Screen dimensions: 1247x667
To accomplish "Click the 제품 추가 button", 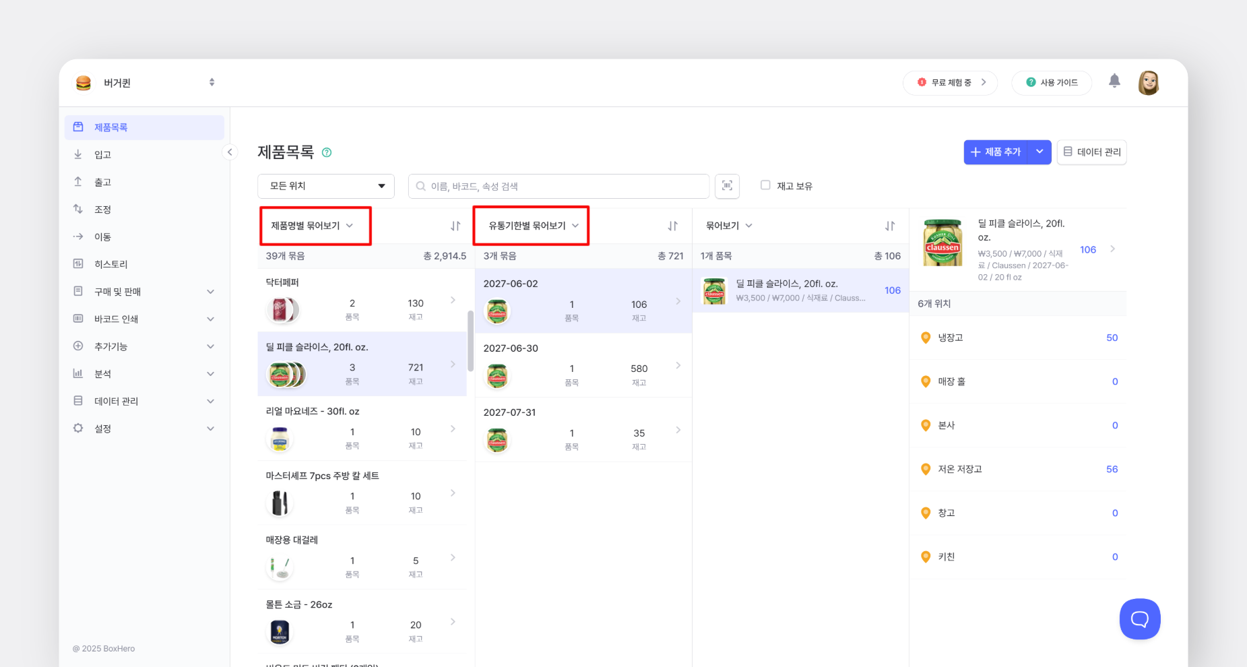I will [x=996, y=152].
